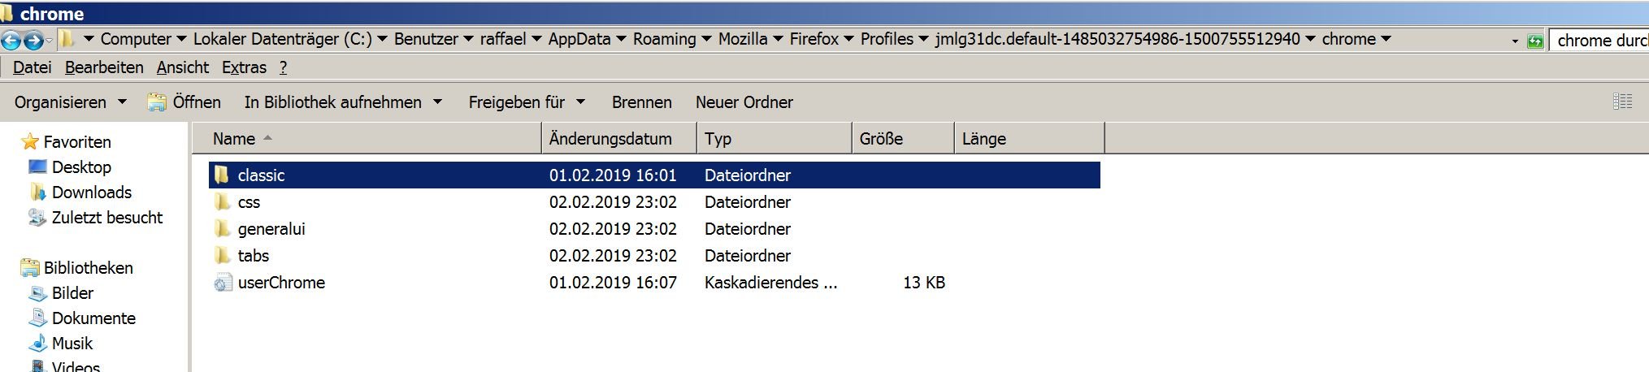Click the Back navigation arrow
This screenshot has width=1649, height=372.
tap(11, 40)
